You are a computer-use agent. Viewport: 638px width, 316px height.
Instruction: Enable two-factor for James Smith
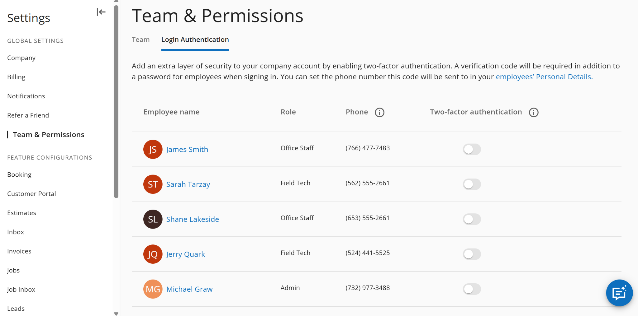click(x=472, y=149)
